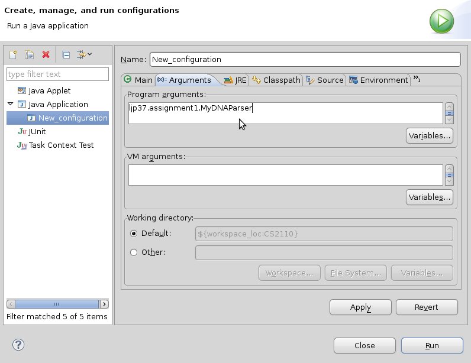
Task: Click the Name text field
Action: coord(304,60)
